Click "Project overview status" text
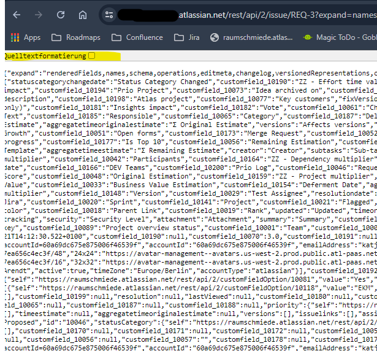The height and width of the screenshot is (351, 377). pyautogui.click(x=151, y=228)
